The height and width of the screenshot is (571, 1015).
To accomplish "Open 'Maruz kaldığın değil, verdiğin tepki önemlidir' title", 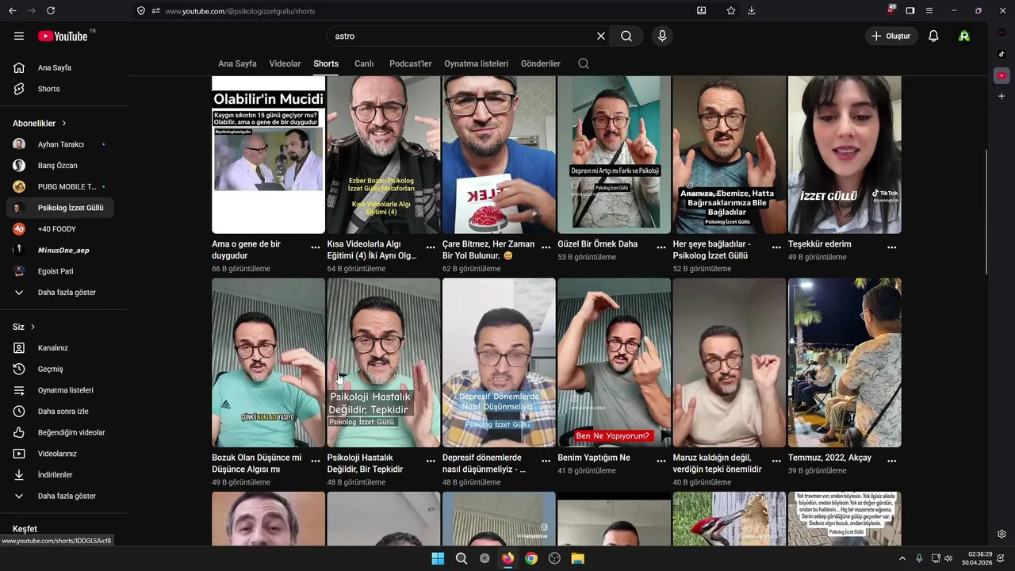I will pyautogui.click(x=717, y=463).
